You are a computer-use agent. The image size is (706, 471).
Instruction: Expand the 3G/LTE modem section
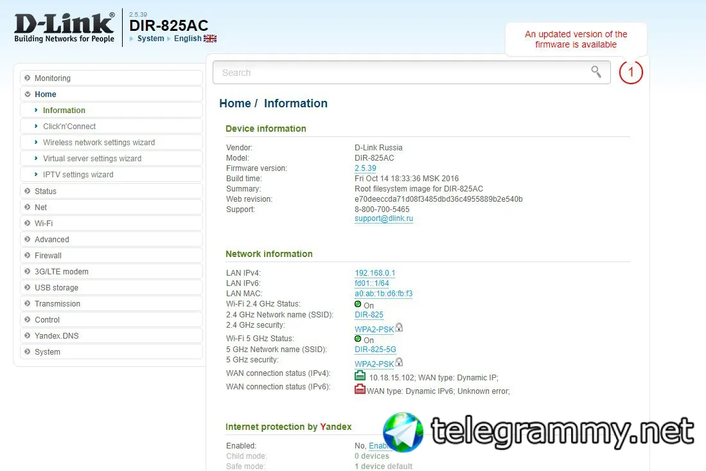click(111, 272)
